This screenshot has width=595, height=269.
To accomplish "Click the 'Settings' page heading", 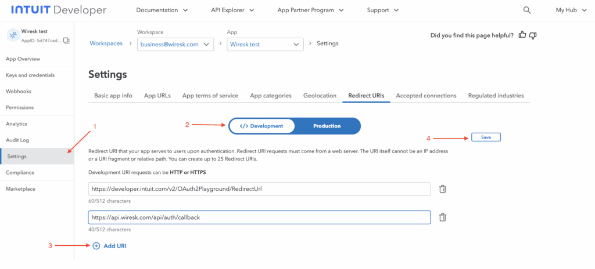I will (x=107, y=75).
